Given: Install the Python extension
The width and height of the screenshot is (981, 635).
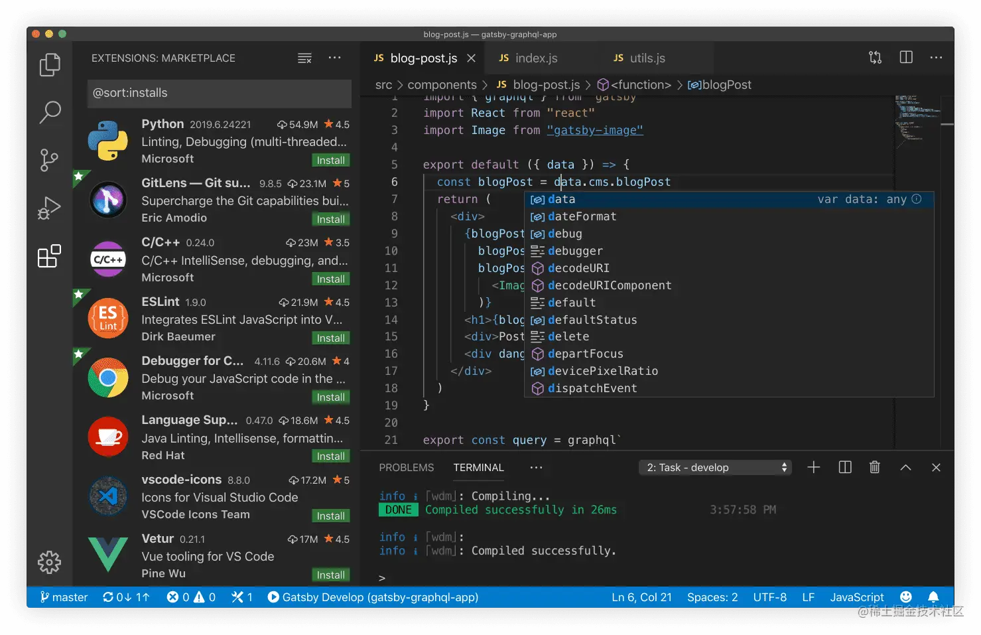Looking at the screenshot, I should [x=330, y=160].
